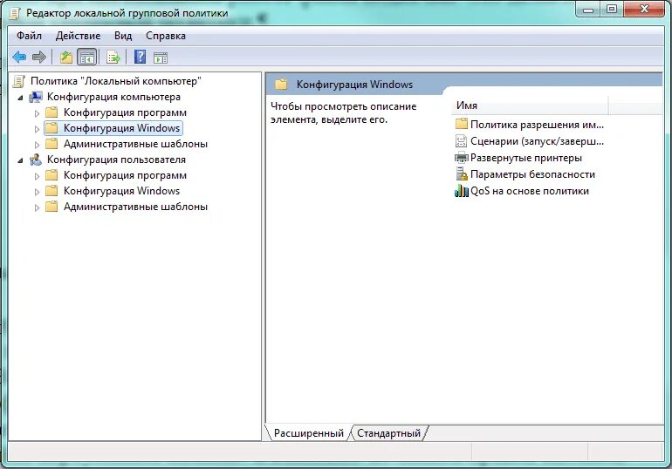Maximize the Group Policy Editor window

click(612, 10)
